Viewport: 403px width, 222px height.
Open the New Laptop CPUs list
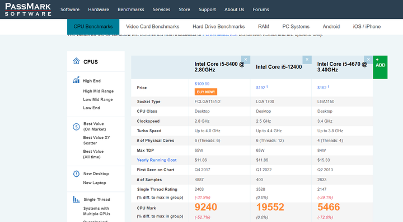tap(95, 183)
